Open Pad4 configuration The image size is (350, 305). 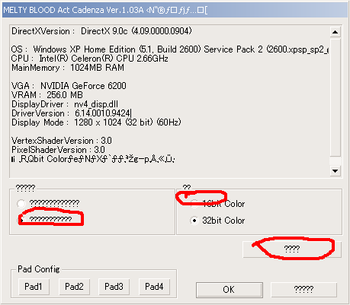point(154,287)
